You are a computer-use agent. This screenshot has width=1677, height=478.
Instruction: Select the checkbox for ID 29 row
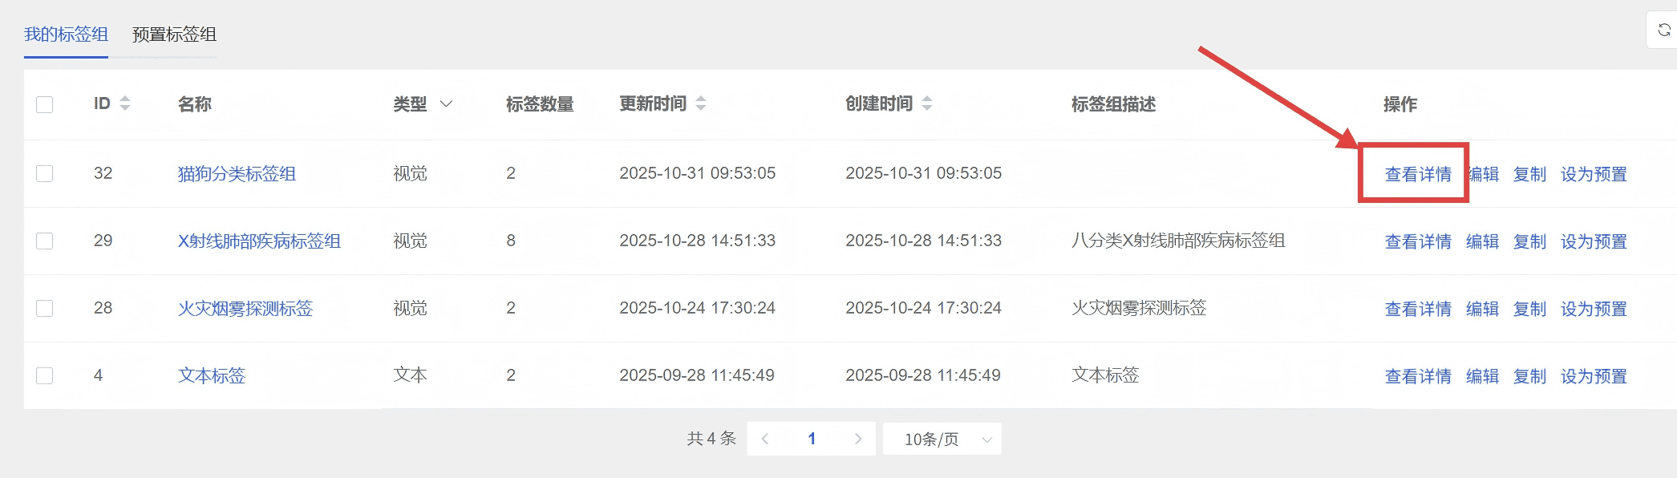coord(45,241)
